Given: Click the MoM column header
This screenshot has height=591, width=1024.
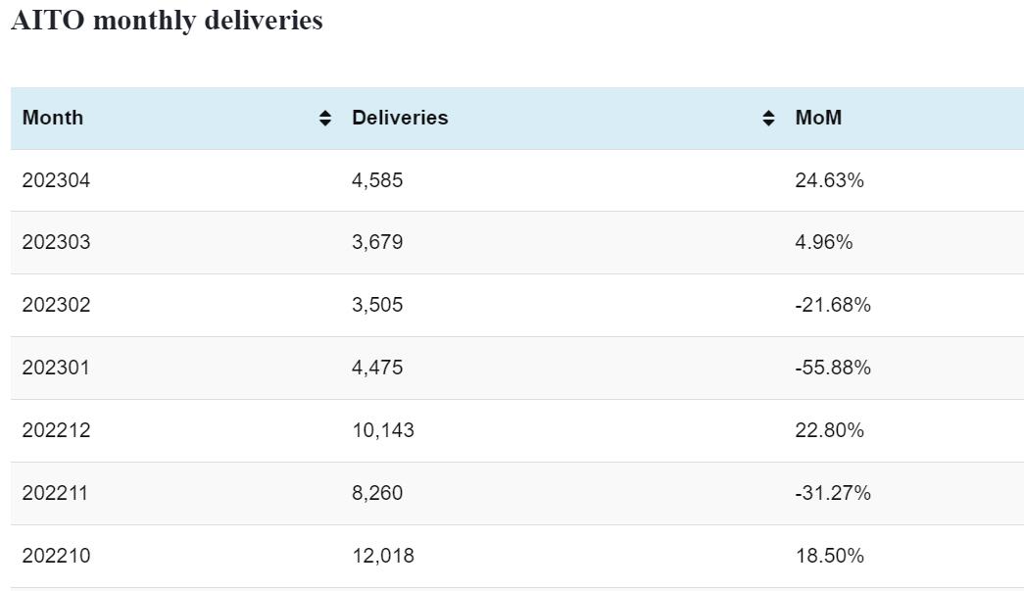Looking at the screenshot, I should click(818, 118).
